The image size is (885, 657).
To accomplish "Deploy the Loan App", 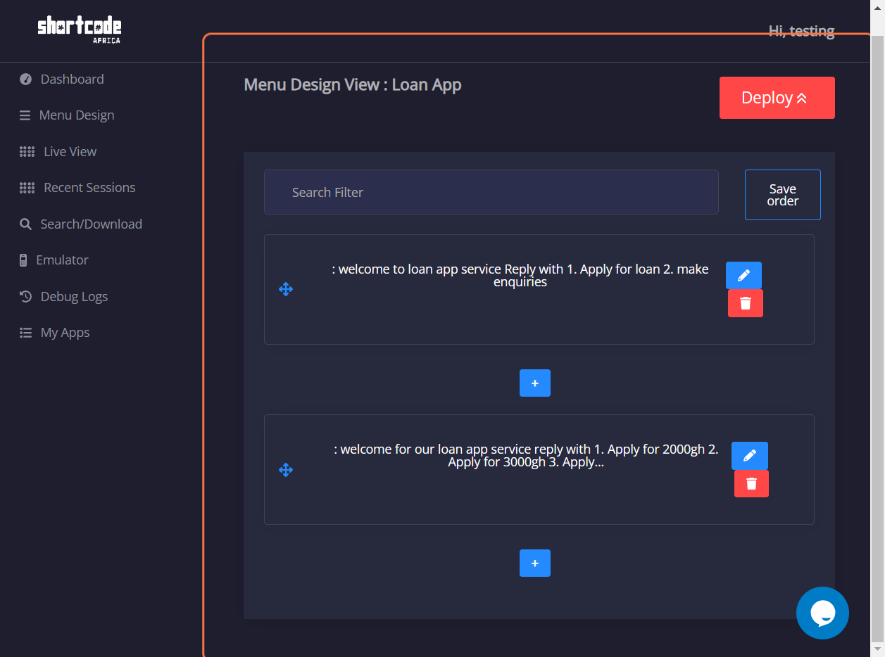I will [777, 98].
